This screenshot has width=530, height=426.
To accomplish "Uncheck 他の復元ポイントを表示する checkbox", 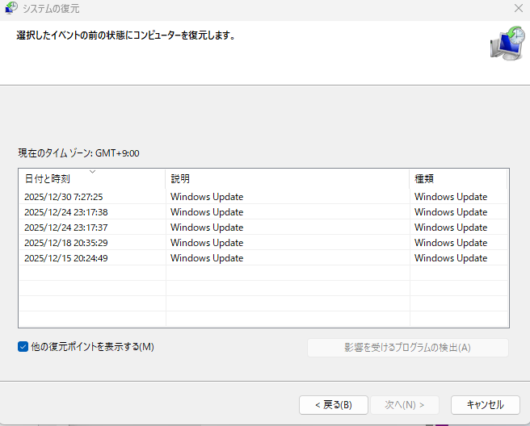I will (x=23, y=347).
